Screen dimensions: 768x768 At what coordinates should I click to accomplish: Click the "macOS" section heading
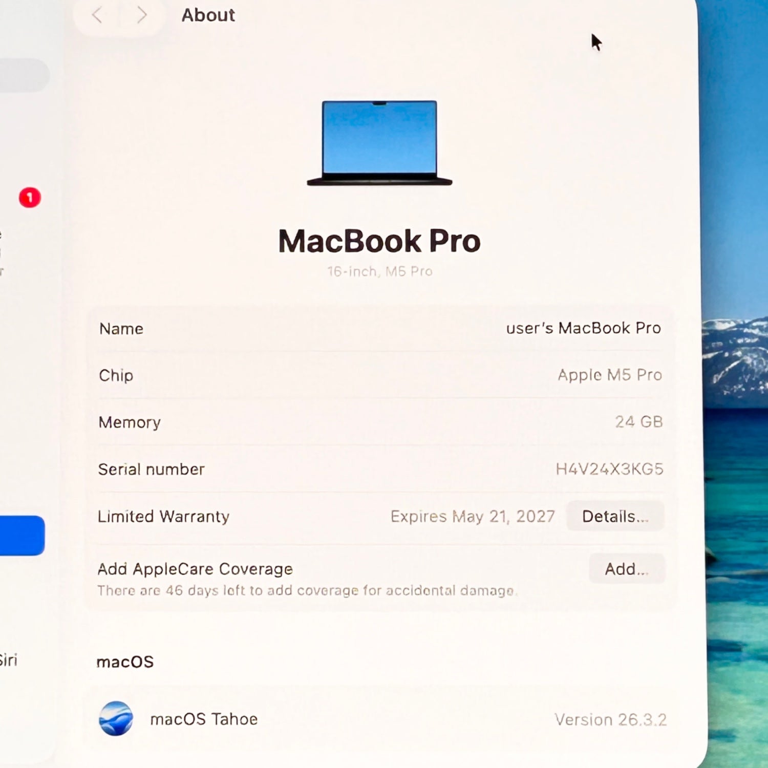coord(125,662)
